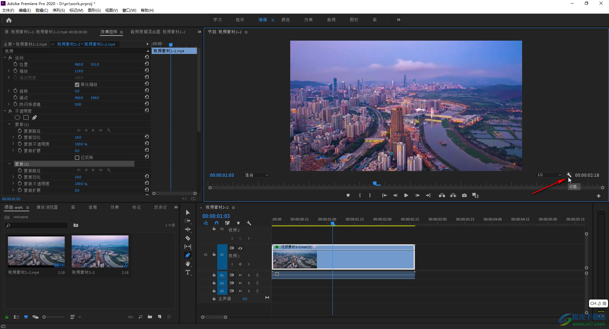The width and height of the screenshot is (609, 329).
Task: Show more workspaces overflow chevron
Action: point(399,20)
